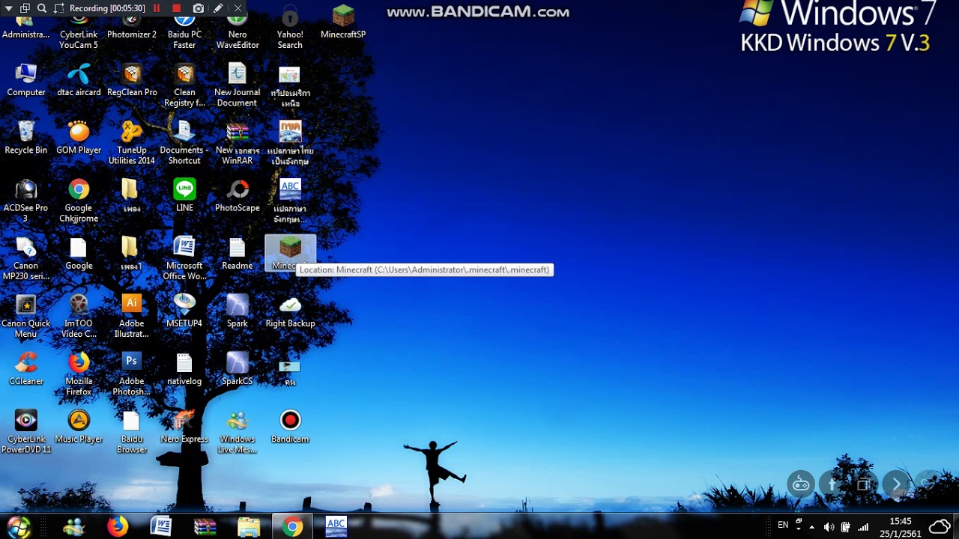Open nativelog file icon
The image size is (959, 539).
[184, 369]
